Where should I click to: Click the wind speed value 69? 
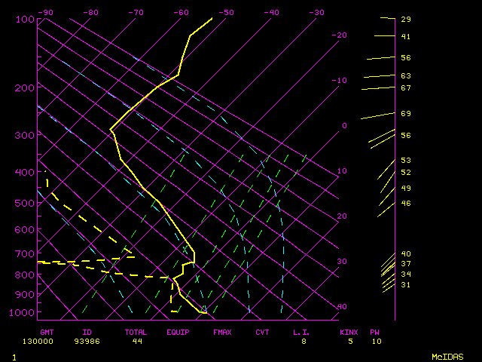point(405,114)
